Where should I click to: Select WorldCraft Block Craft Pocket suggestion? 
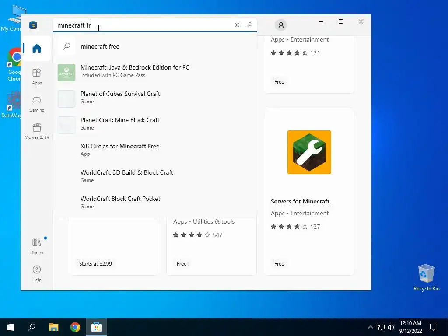tap(154, 203)
